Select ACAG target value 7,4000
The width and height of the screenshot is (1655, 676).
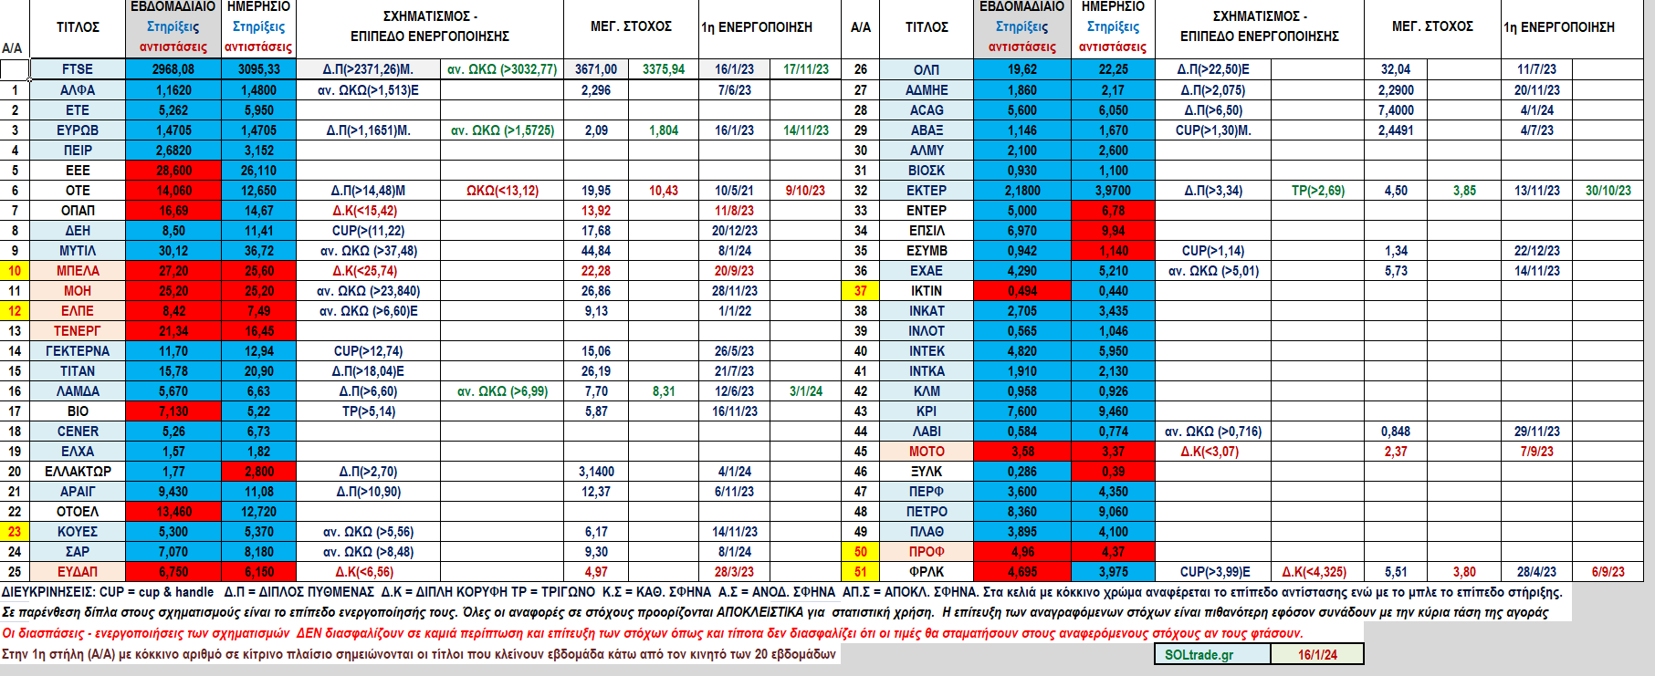1396,110
